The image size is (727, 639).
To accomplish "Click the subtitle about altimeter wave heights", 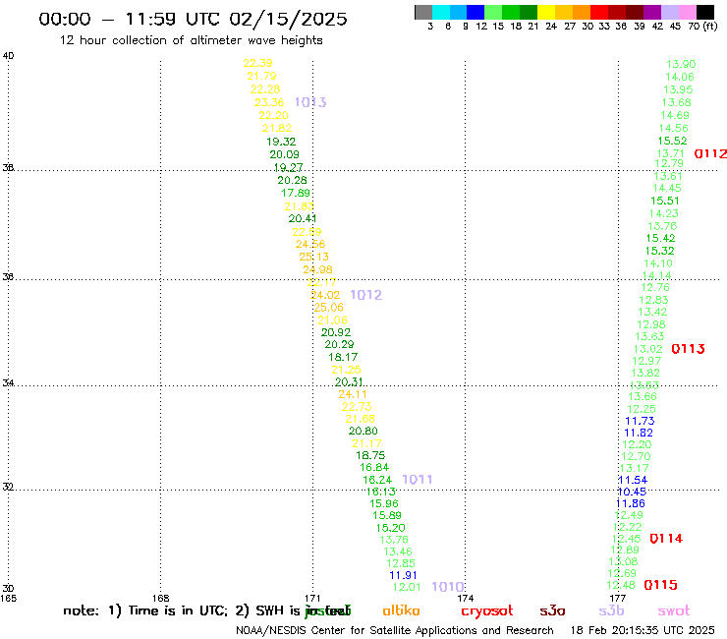I will click(x=191, y=41).
